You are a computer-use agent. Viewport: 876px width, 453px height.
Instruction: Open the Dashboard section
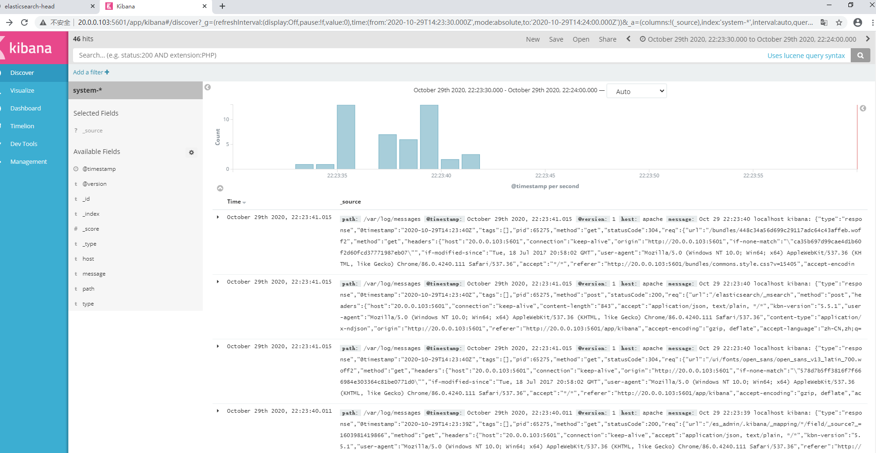point(25,108)
